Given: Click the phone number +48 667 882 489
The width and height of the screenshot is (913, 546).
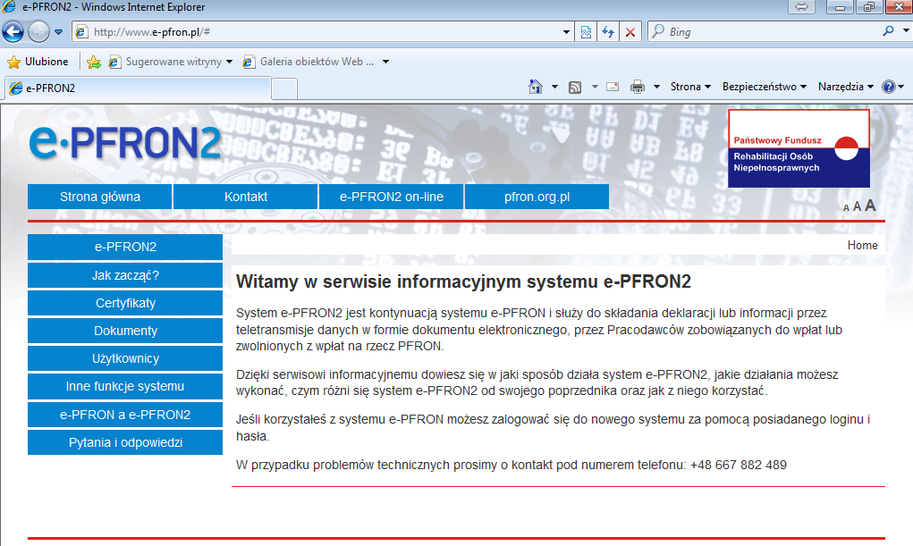Looking at the screenshot, I should point(739,465).
